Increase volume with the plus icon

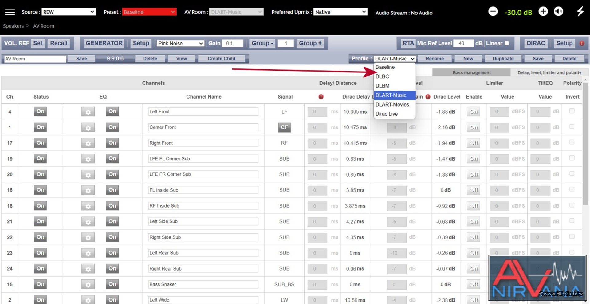click(543, 12)
